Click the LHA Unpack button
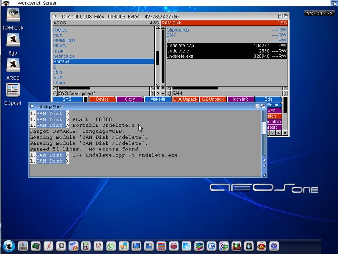 tap(185, 100)
